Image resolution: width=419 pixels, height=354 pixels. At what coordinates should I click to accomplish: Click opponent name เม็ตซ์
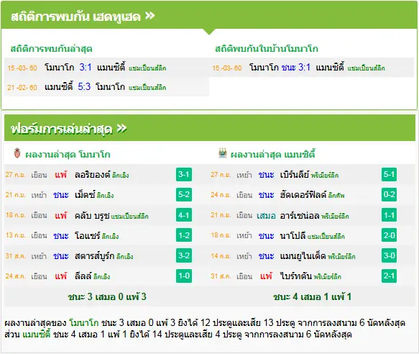[x=85, y=195]
